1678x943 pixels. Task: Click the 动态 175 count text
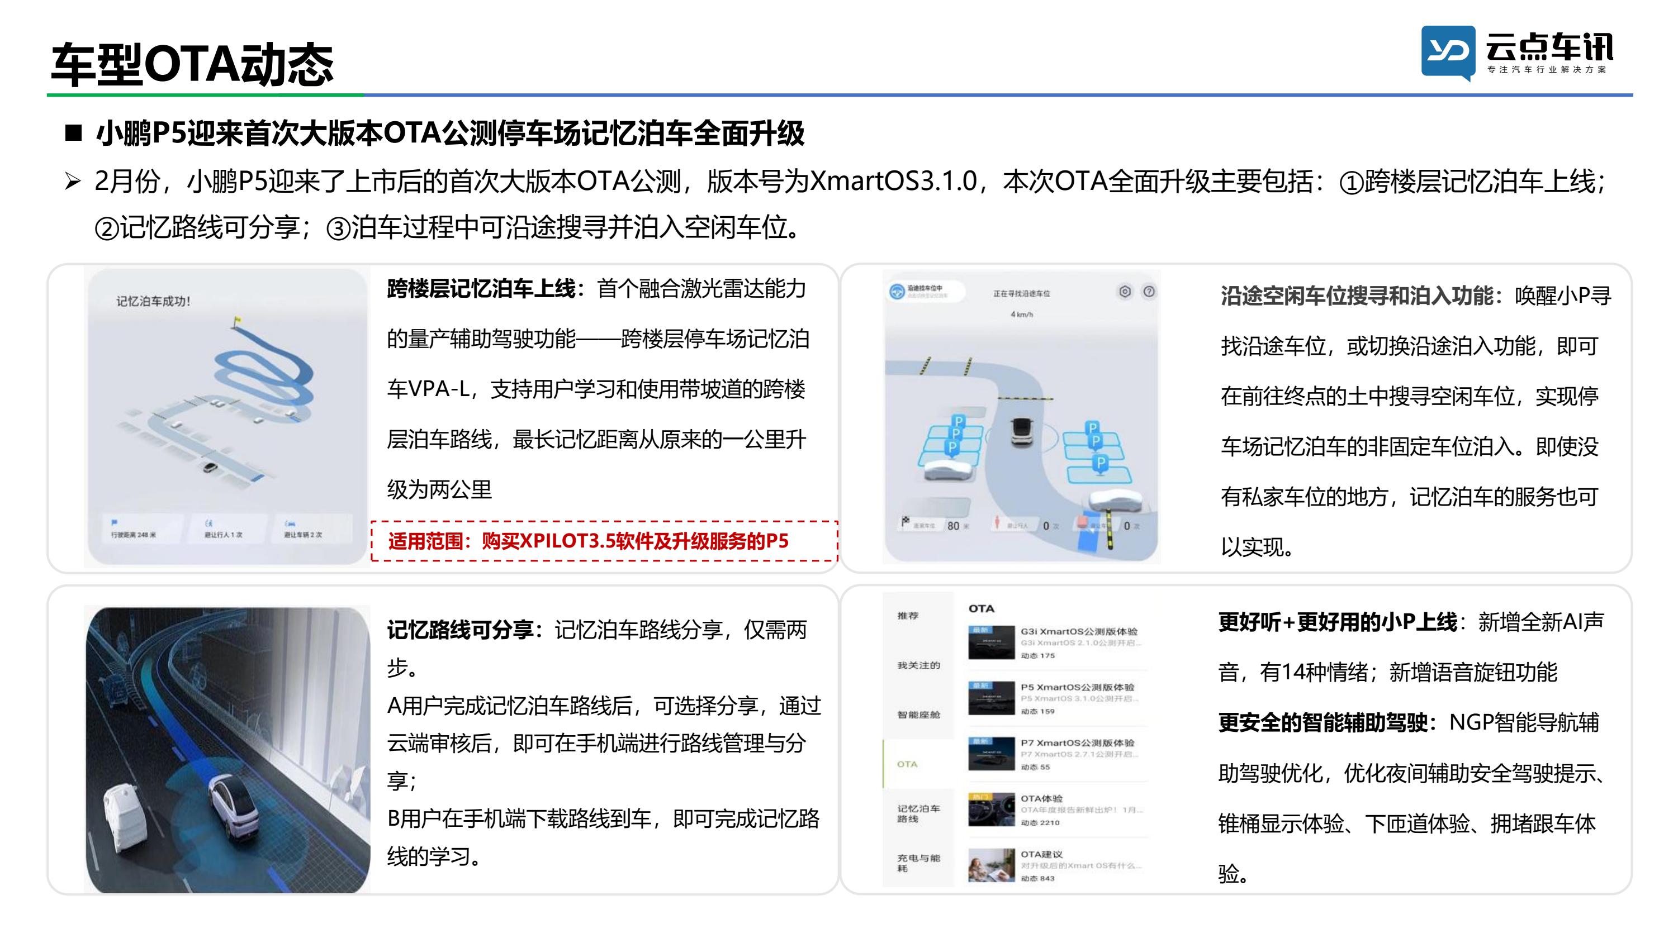click(x=1037, y=656)
